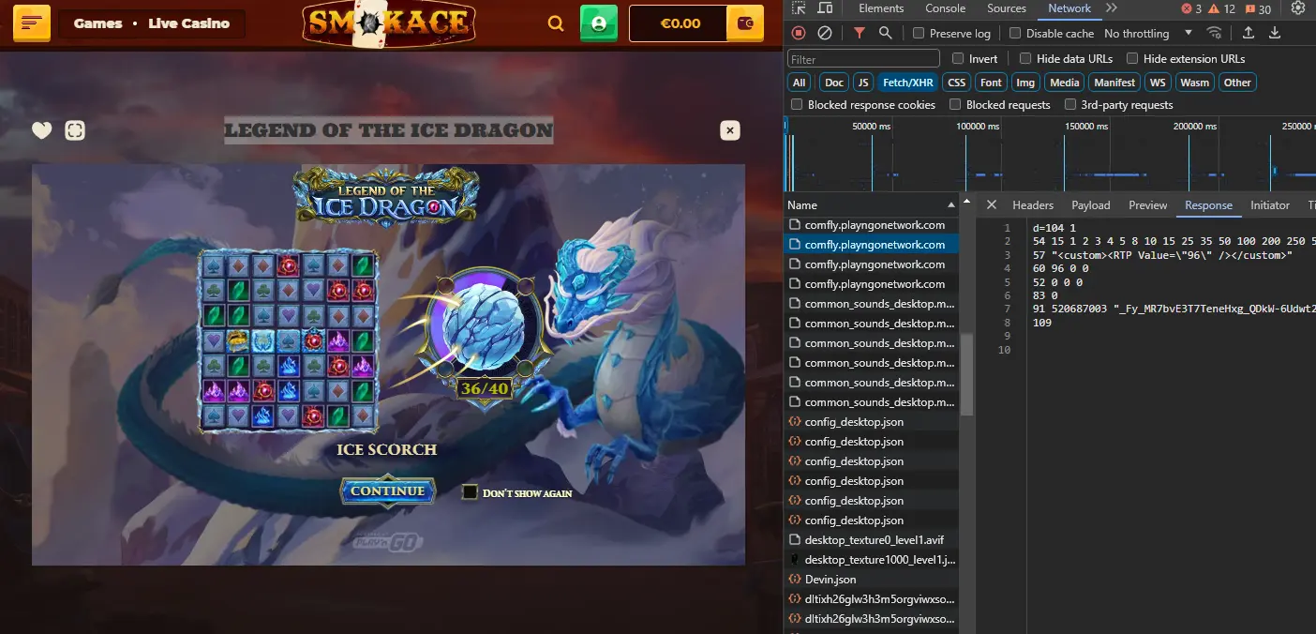Check Blocked response cookies

pyautogui.click(x=797, y=104)
